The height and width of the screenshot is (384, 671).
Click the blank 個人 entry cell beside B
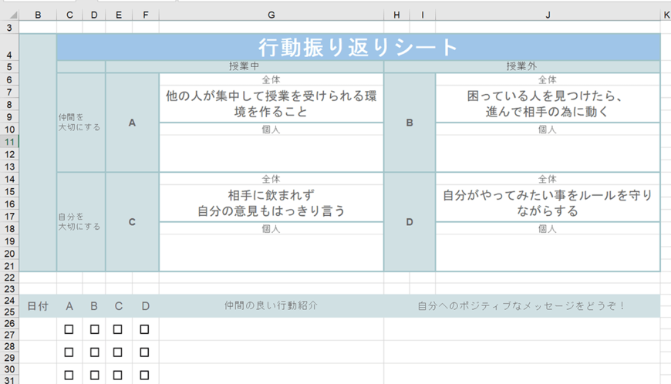[548, 153]
